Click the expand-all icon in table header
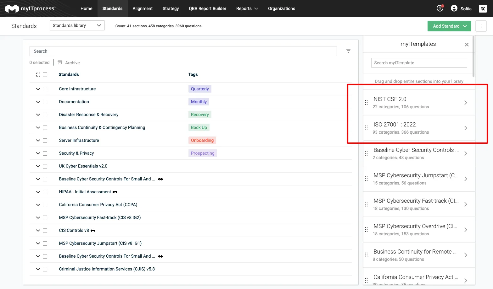Image resolution: width=493 pixels, height=289 pixels. click(38, 75)
